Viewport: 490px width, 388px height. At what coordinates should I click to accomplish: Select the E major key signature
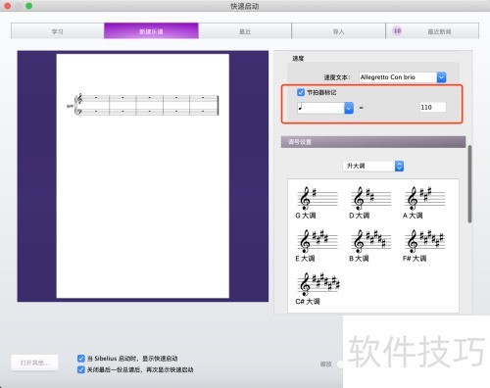317,246
